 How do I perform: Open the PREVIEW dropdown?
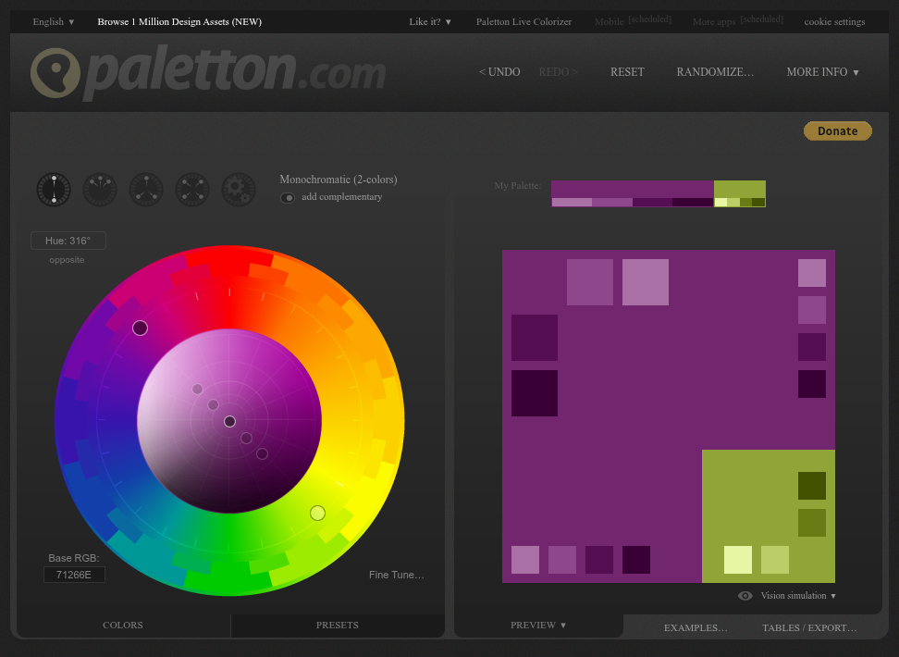tap(538, 625)
